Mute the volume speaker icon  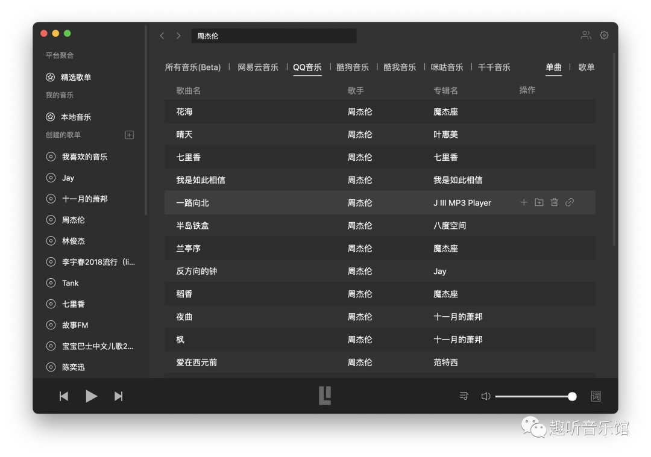click(x=485, y=396)
